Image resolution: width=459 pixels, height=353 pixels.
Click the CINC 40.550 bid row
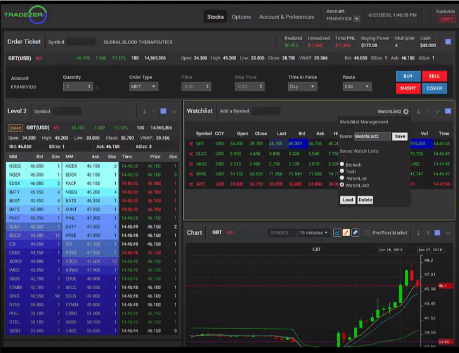coord(34,296)
